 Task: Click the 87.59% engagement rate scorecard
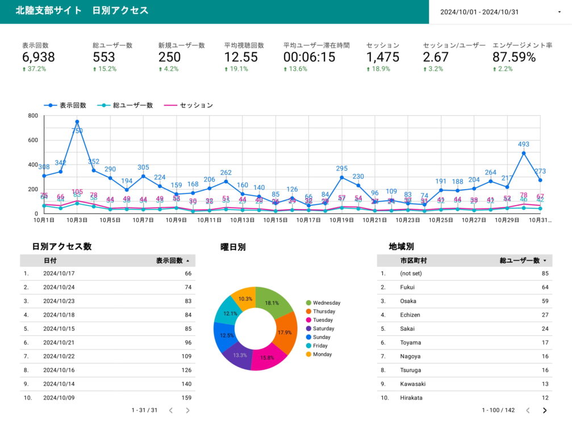pyautogui.click(x=514, y=57)
